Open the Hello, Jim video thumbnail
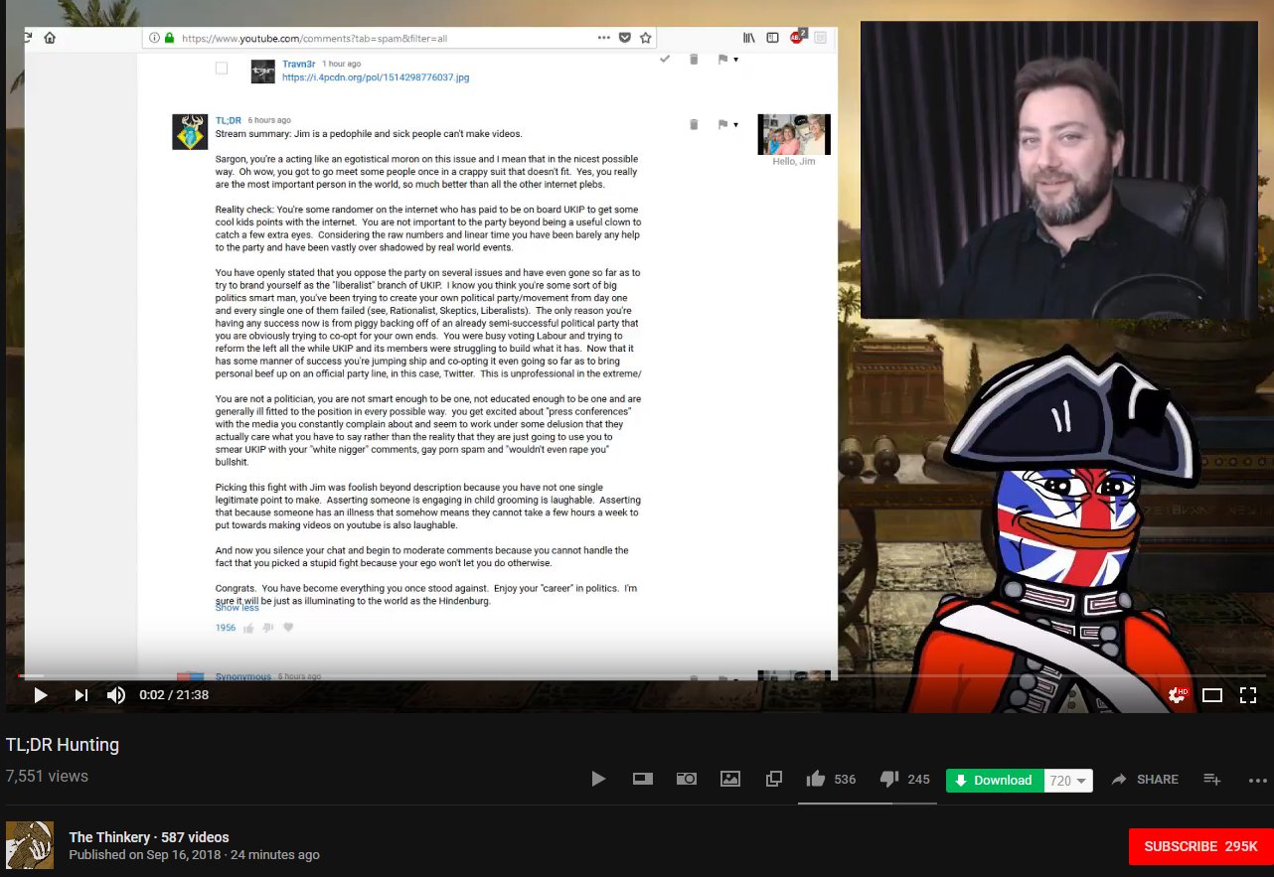The width and height of the screenshot is (1274, 877). click(x=794, y=134)
